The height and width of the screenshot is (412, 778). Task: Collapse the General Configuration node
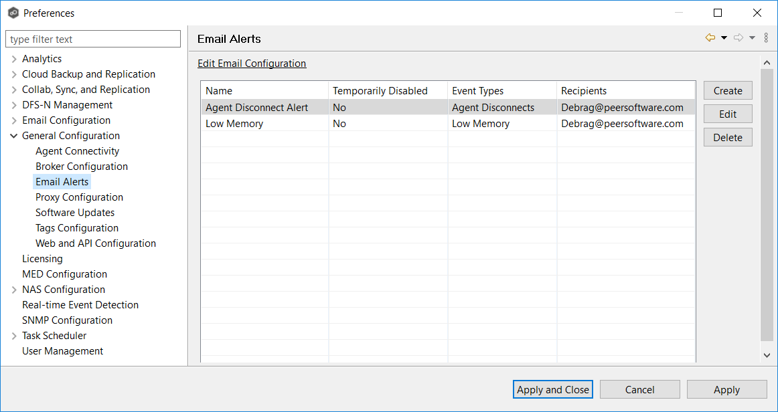(14, 136)
